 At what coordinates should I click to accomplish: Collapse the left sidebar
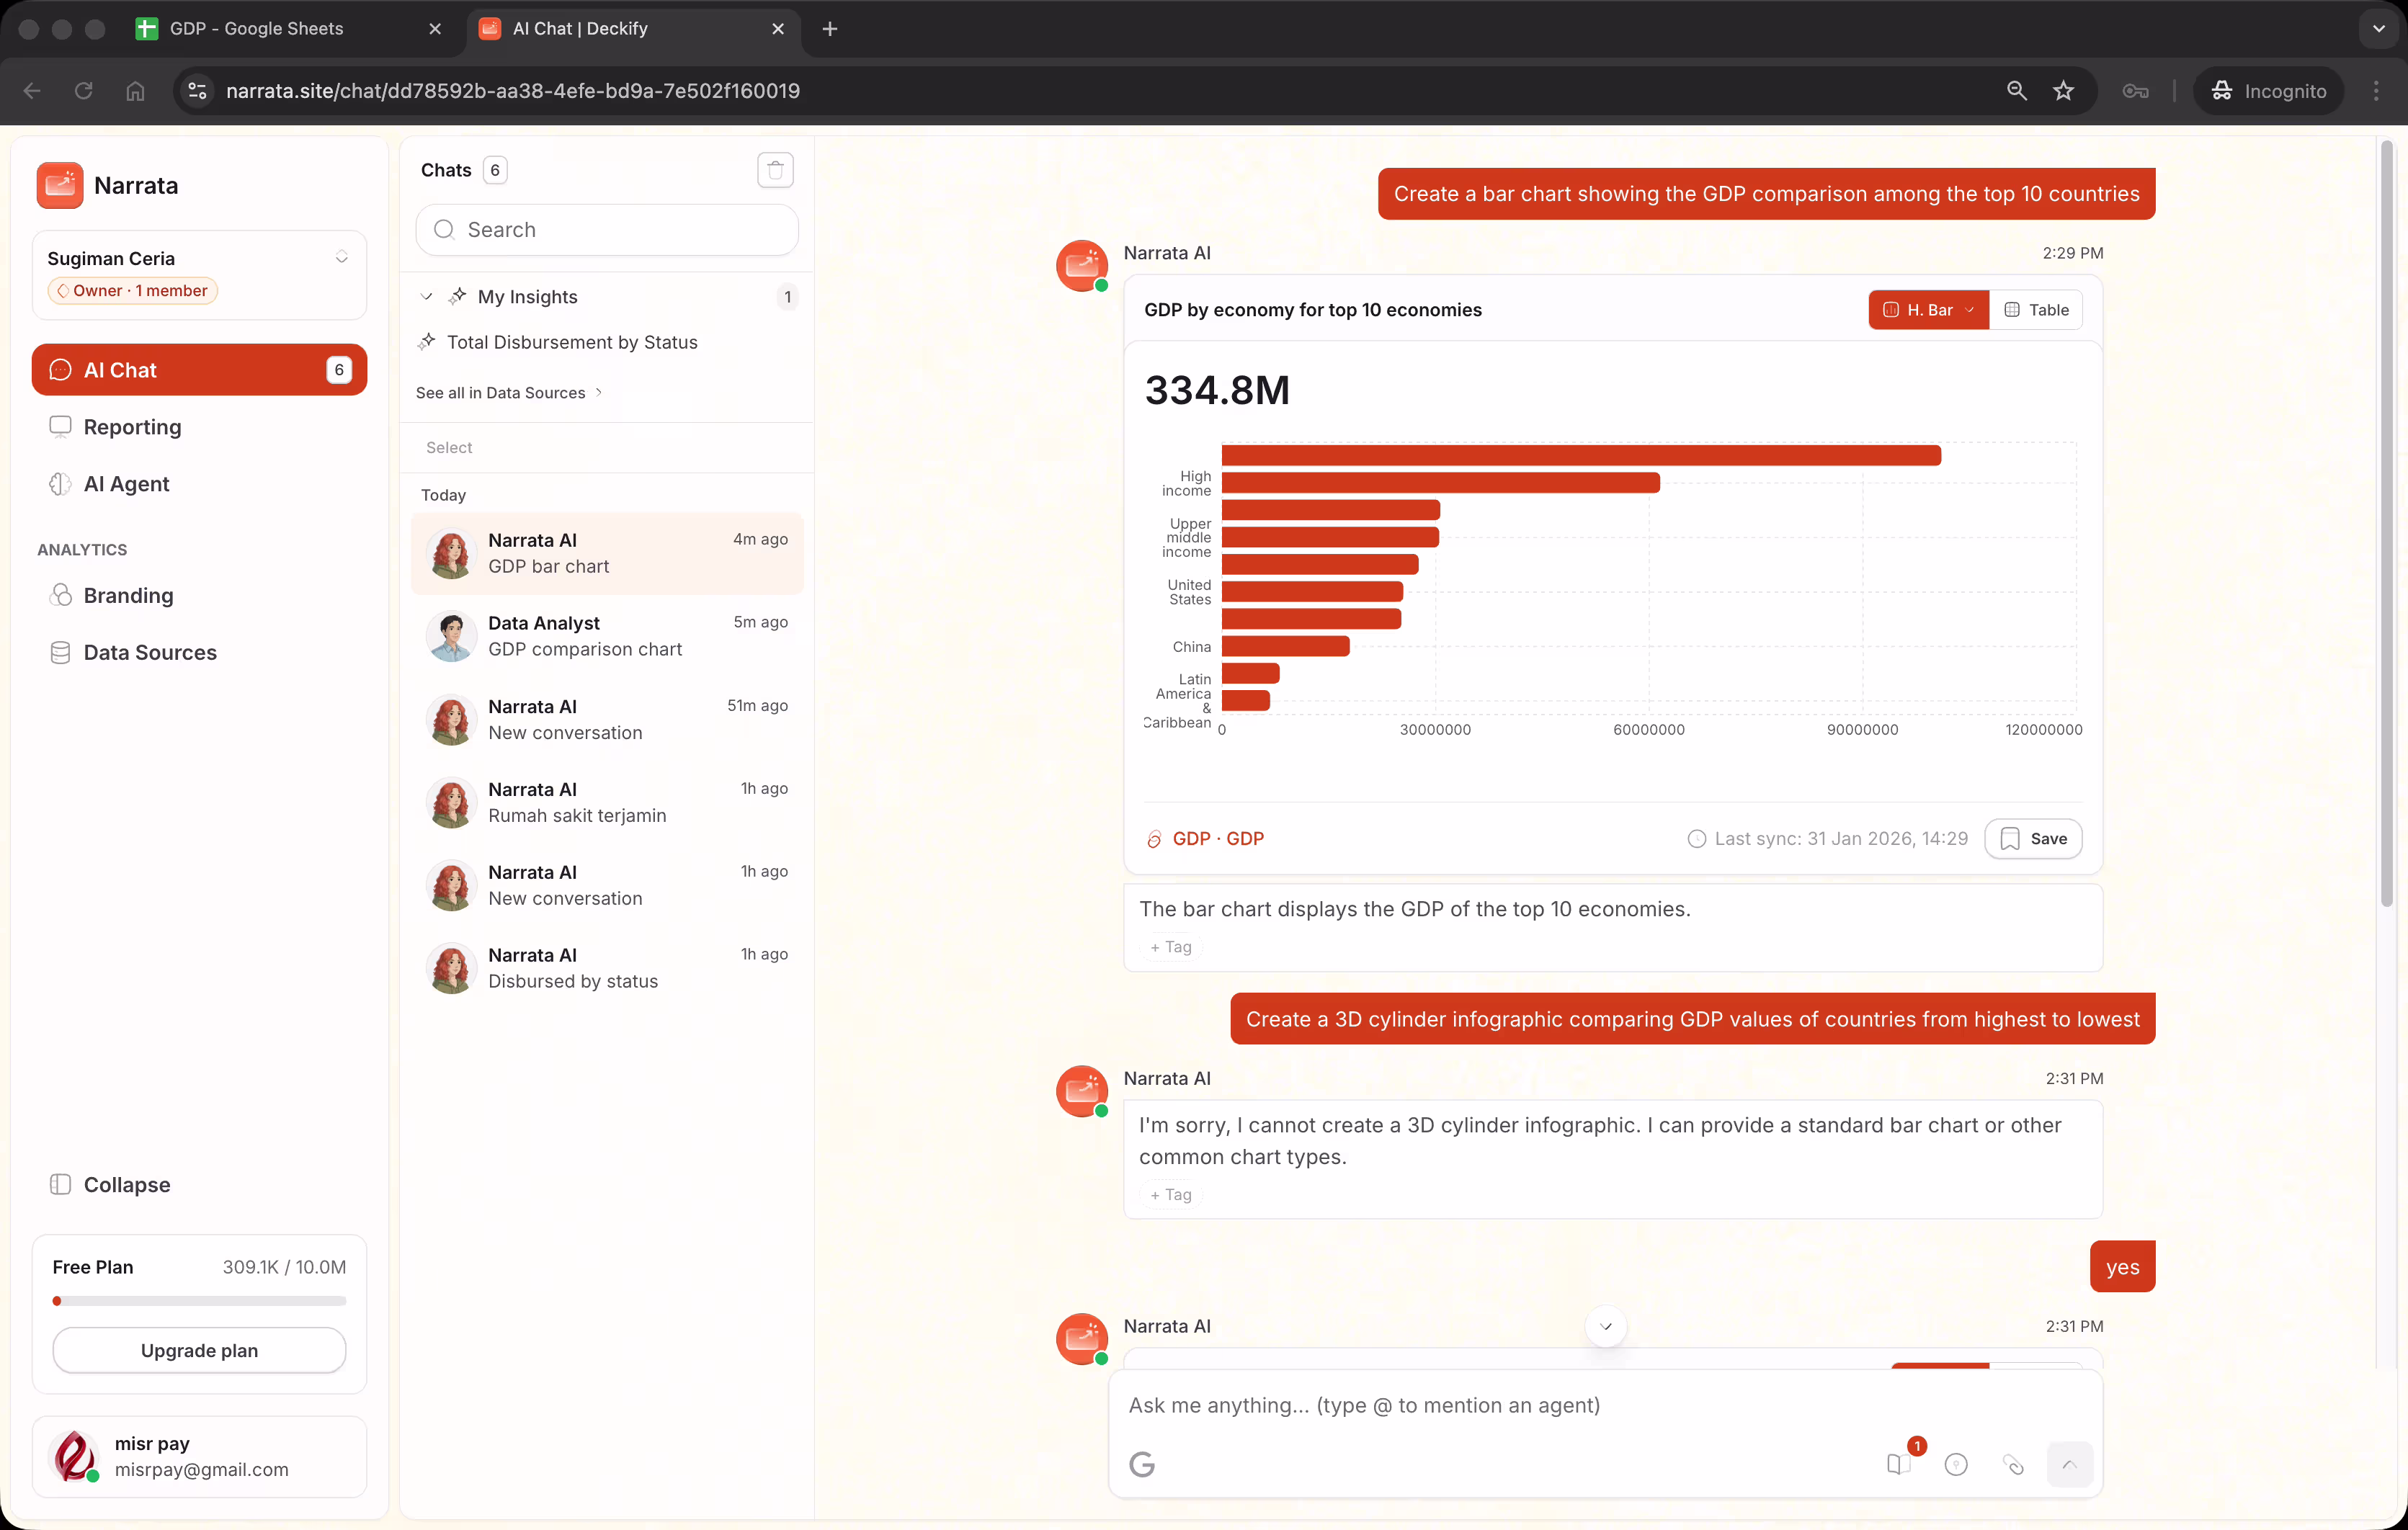tap(111, 1185)
